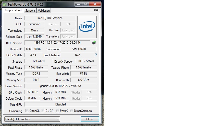This screenshot has width=209, height=126.
Task: Click the Revision N/A field
Action: coord(68,24)
